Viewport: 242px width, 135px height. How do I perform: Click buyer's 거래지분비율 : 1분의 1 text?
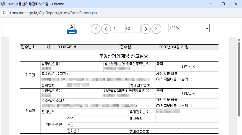[174, 106]
